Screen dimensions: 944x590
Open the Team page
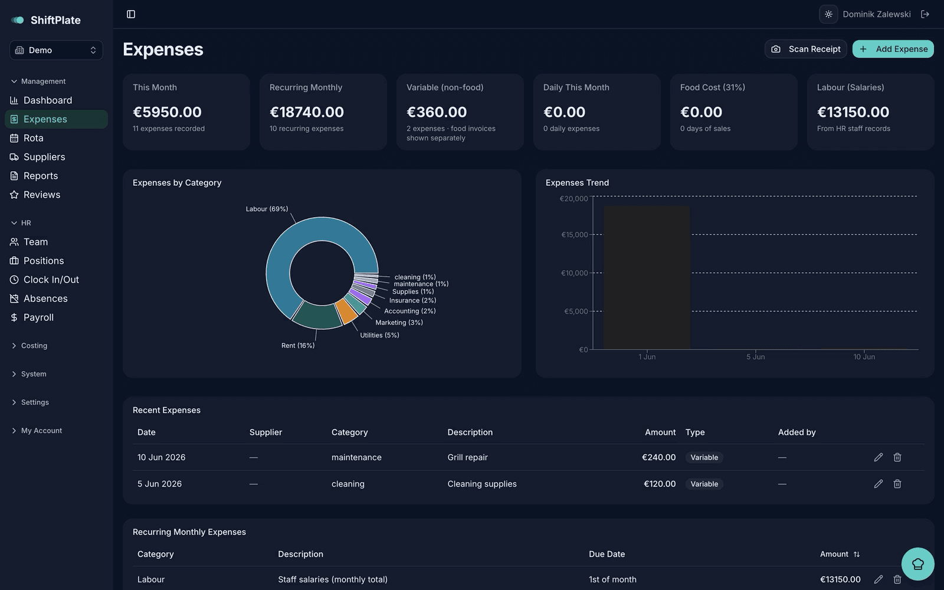click(56, 242)
